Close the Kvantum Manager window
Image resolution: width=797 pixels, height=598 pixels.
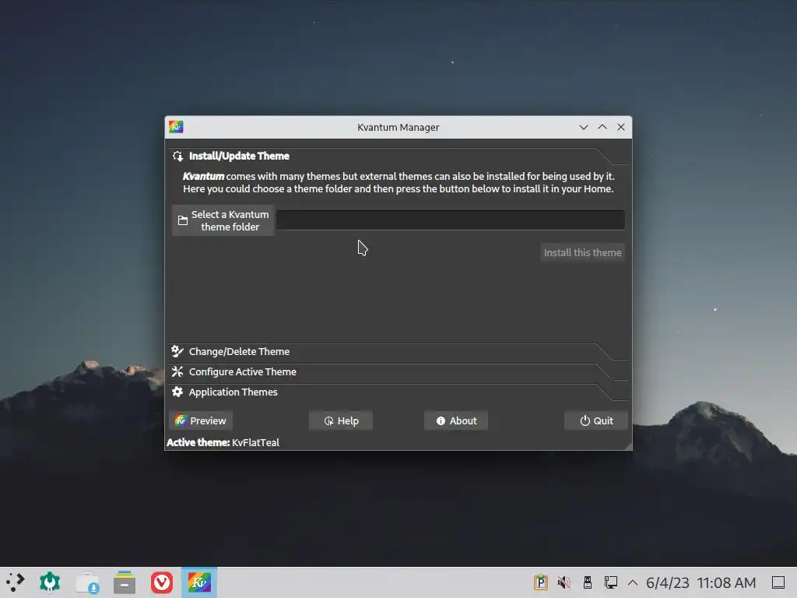pos(621,127)
